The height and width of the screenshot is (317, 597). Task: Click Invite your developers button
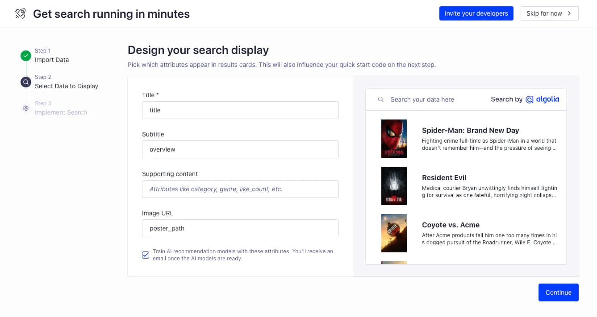pyautogui.click(x=476, y=13)
